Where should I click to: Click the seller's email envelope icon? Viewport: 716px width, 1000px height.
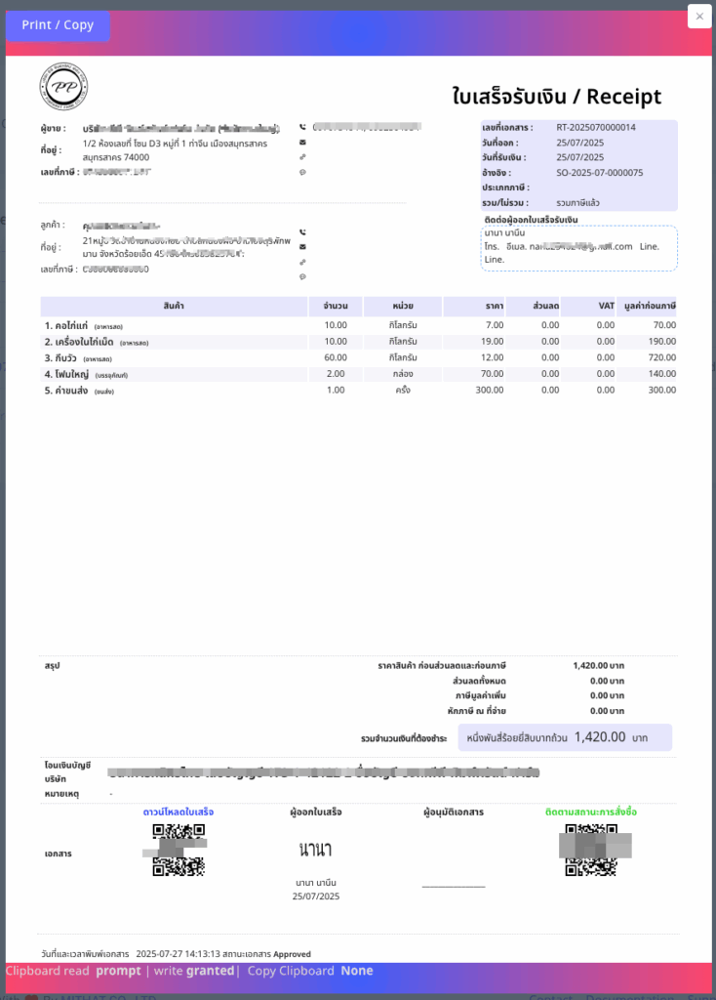[x=302, y=143]
